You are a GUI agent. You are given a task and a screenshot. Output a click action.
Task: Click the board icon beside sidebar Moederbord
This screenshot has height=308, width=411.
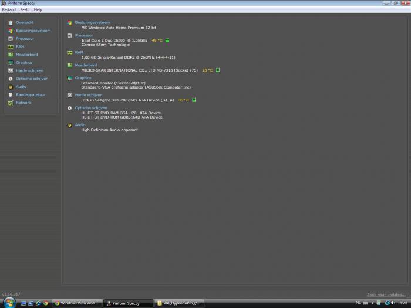(x=11, y=55)
